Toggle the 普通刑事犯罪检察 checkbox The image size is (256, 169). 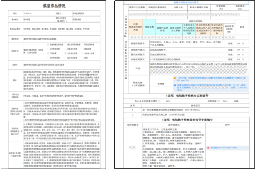coord(48,44)
